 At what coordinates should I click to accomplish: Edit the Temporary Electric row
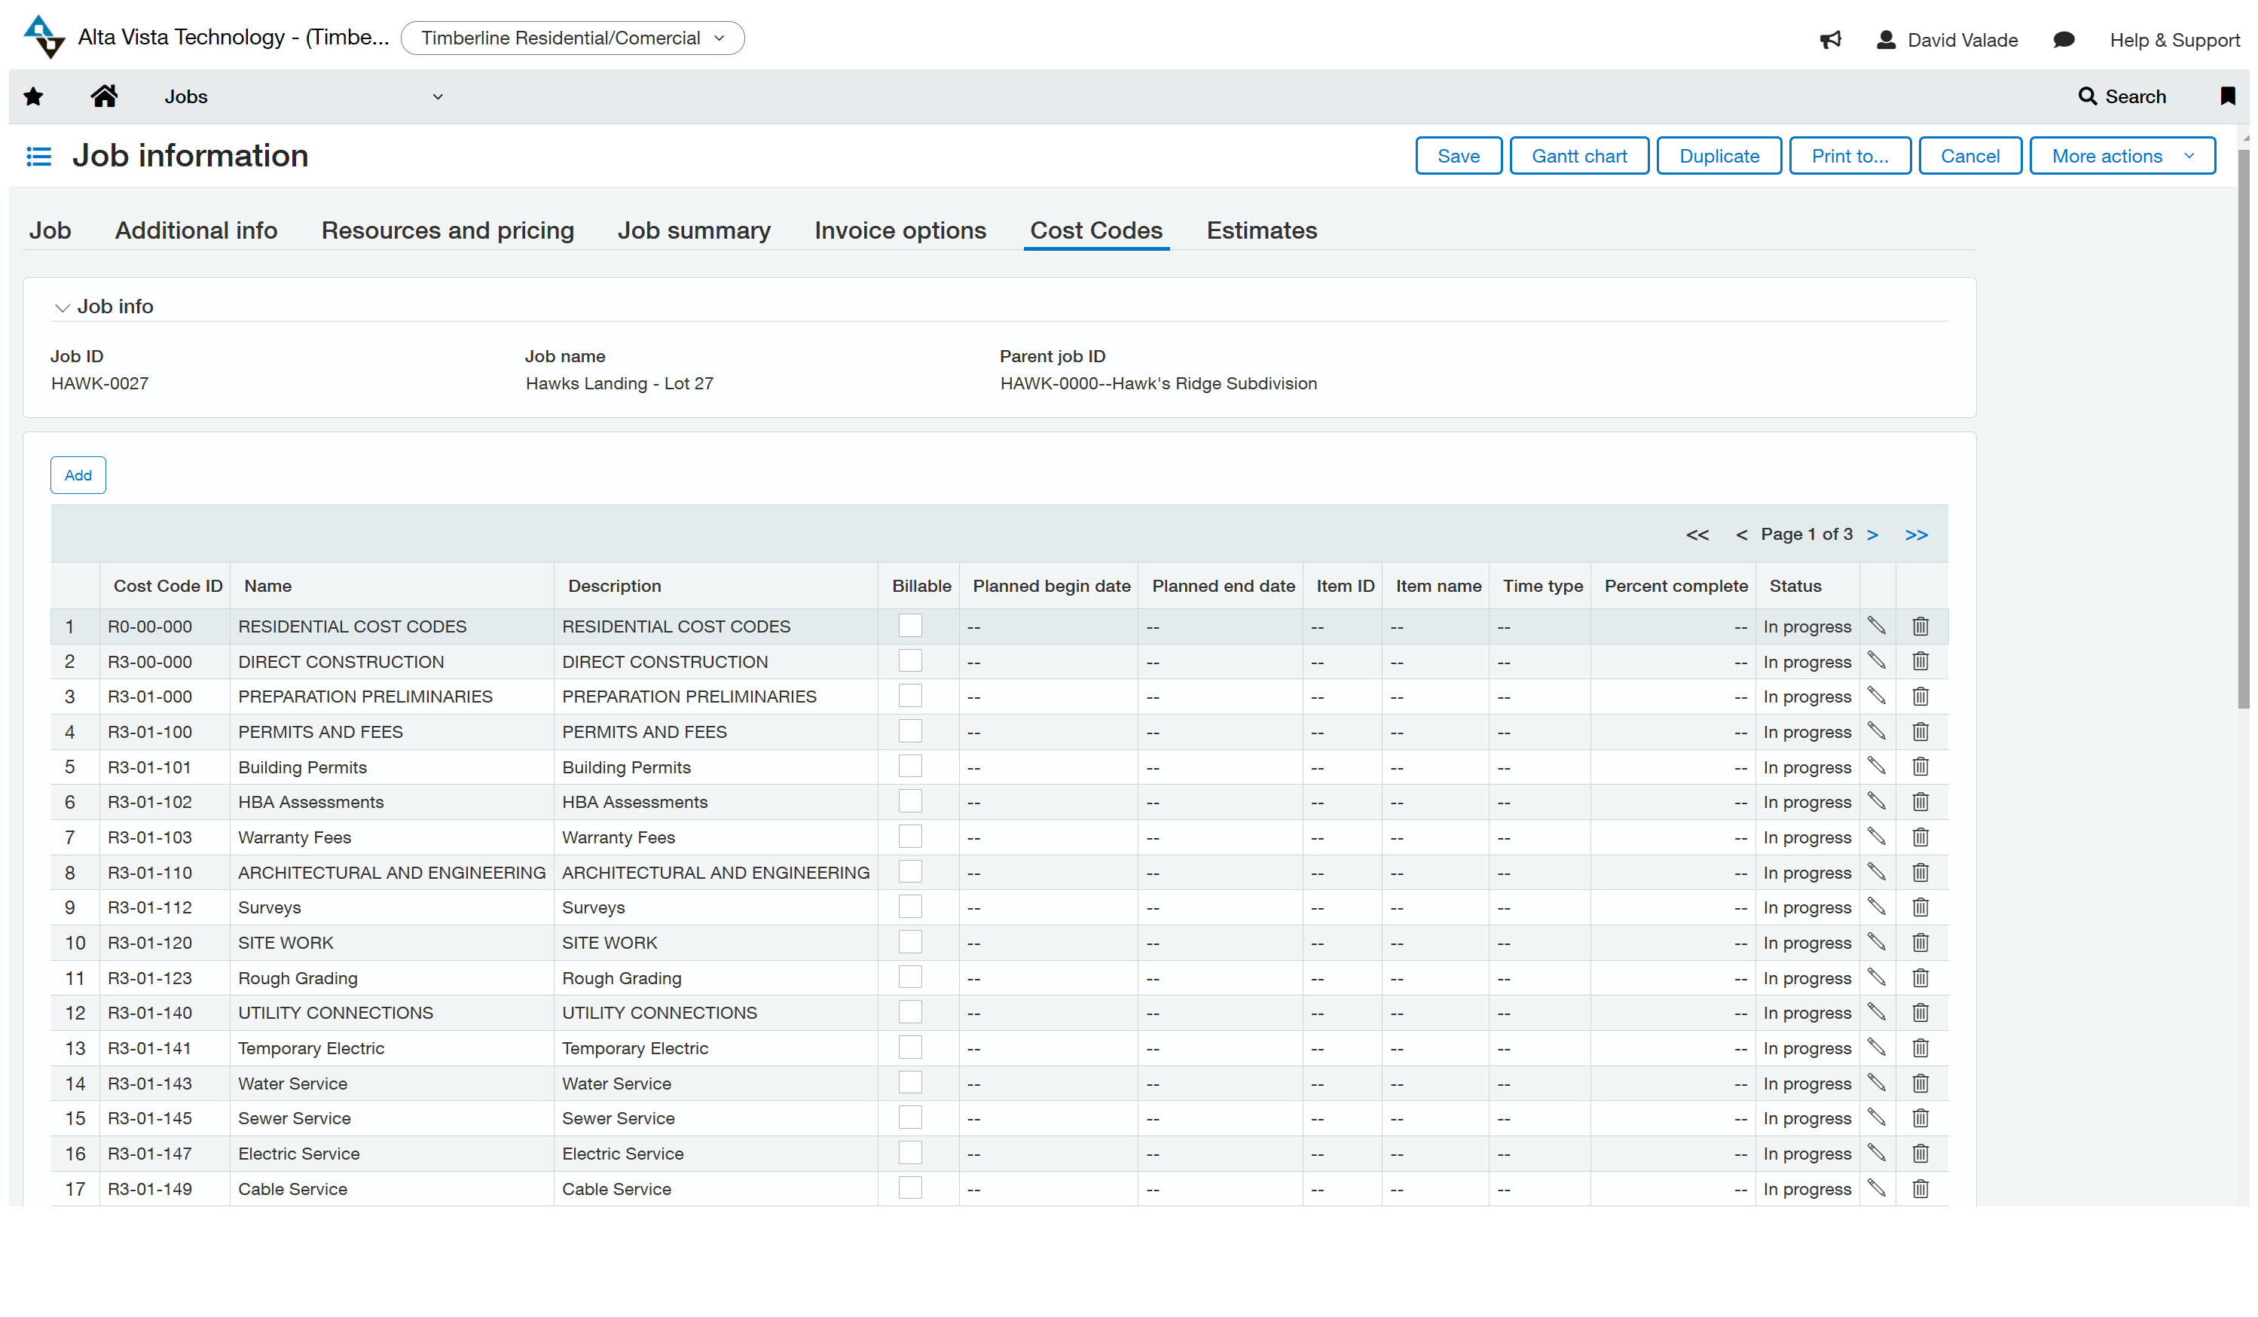click(1876, 1047)
